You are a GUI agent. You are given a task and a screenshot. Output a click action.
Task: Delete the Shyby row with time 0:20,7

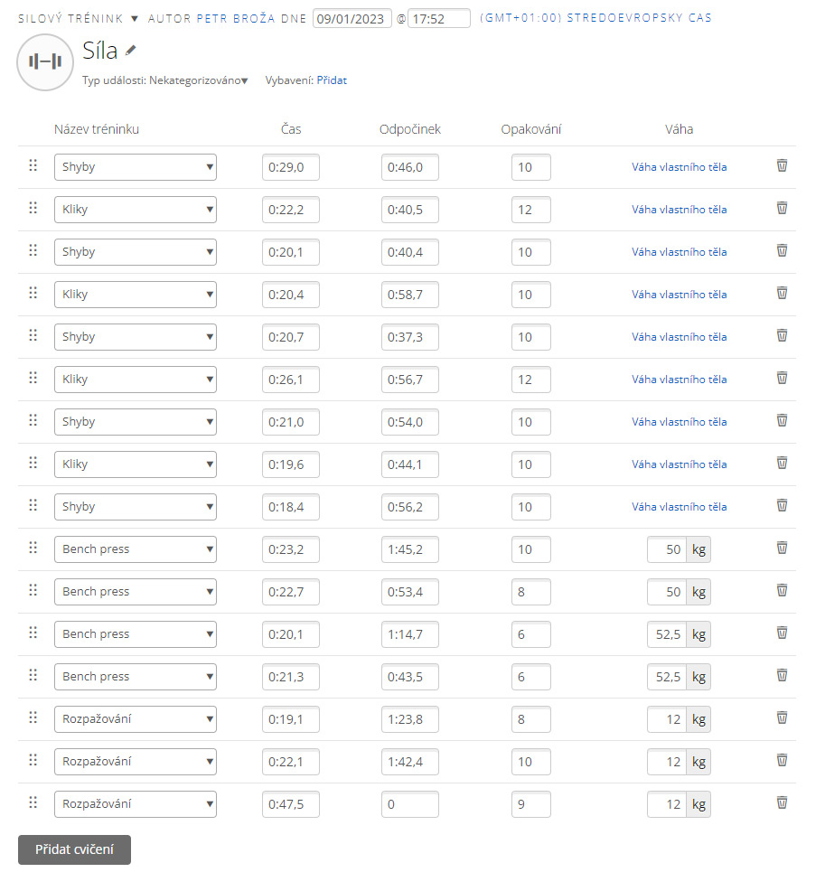[782, 335]
